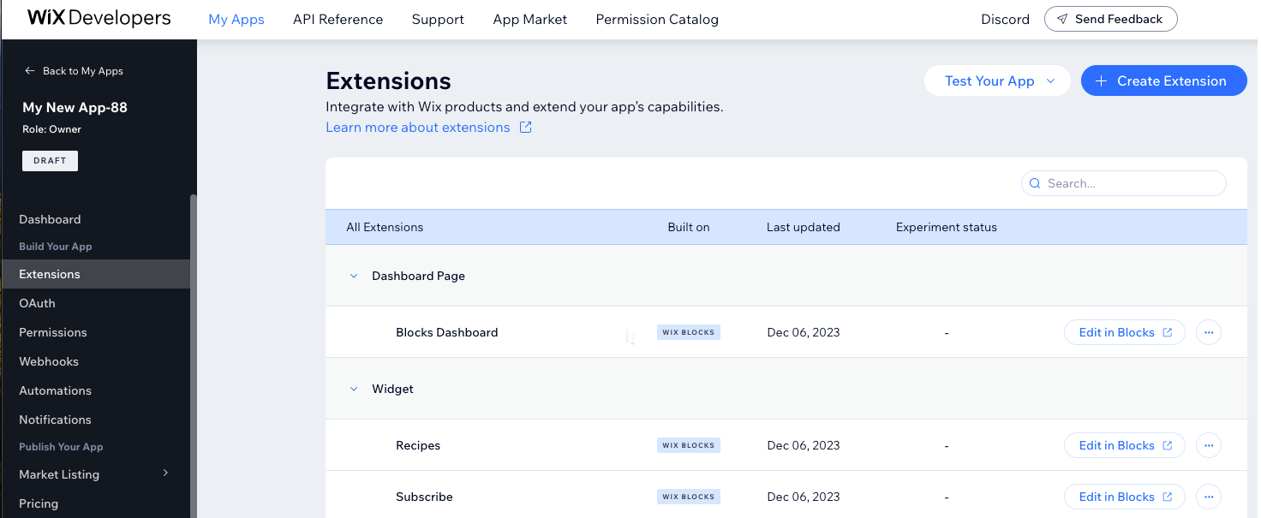The width and height of the screenshot is (1261, 518).
Task: Open Permissions in the sidebar
Action: point(53,332)
